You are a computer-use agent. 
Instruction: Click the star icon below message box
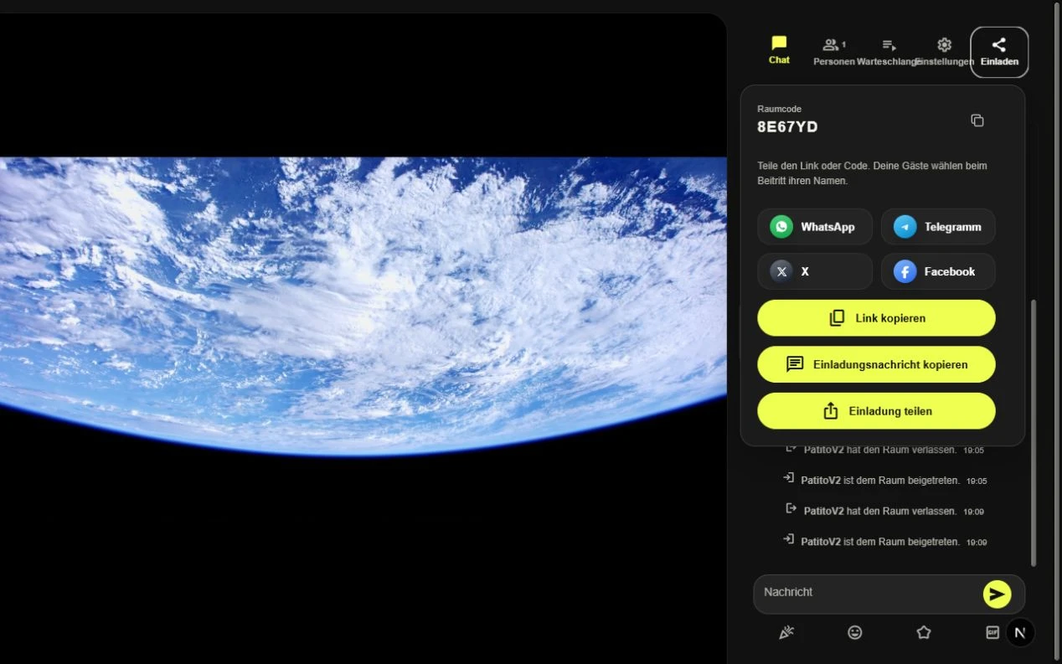coord(924,632)
